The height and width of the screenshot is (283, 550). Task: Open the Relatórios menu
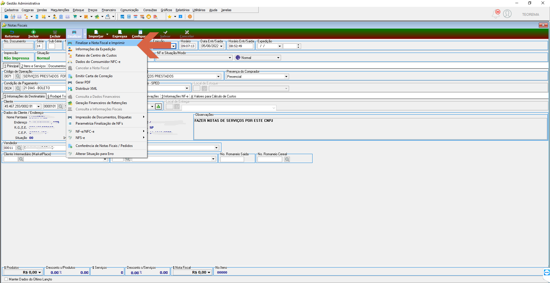point(182,10)
